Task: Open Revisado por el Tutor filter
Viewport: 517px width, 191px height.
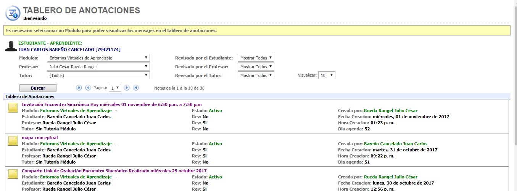Action: [x=256, y=75]
